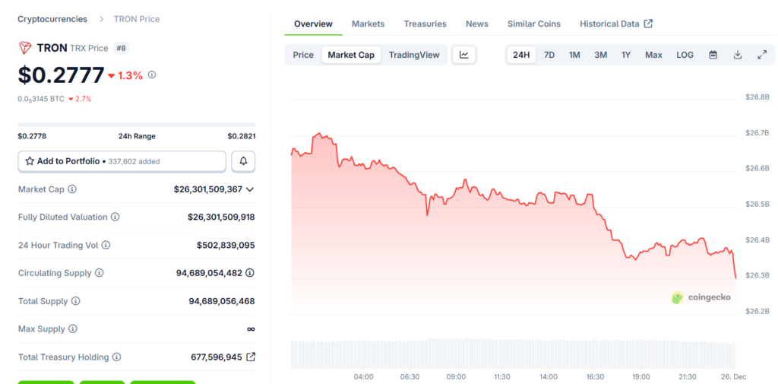The height and width of the screenshot is (384, 778).
Task: Expand chart to fullscreen
Action: tap(761, 55)
